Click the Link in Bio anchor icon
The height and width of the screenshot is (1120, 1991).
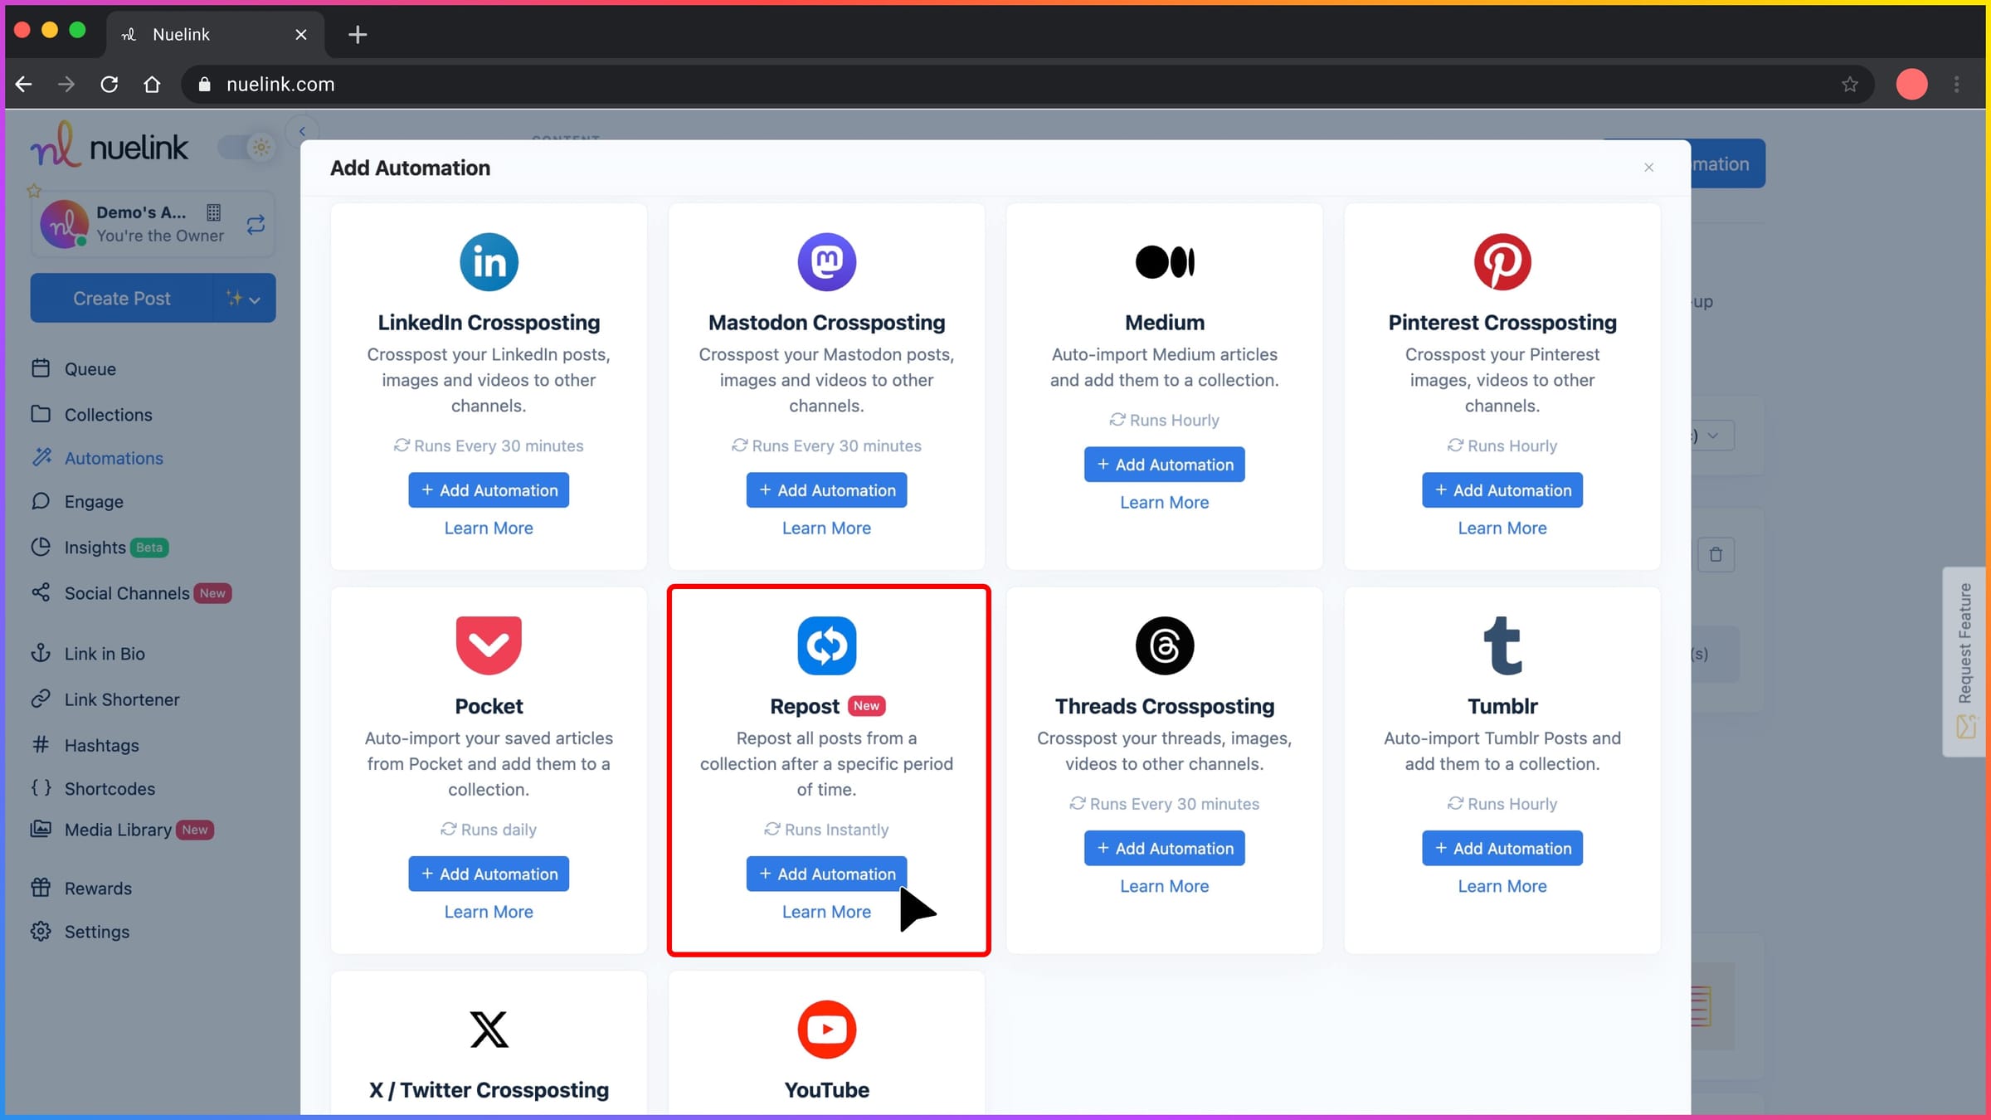(x=41, y=653)
